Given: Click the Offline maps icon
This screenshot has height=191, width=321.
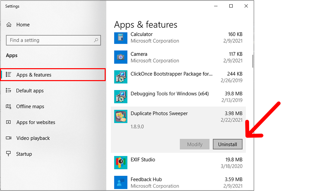Looking at the screenshot, I should coord(8,106).
